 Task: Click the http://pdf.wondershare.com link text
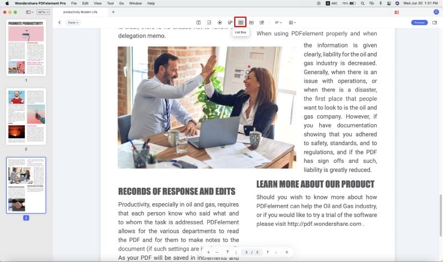324,224
